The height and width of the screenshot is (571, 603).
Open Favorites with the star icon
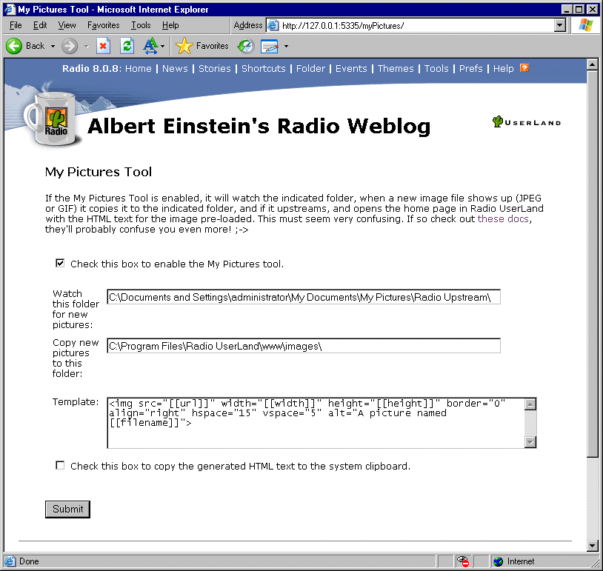coord(184,46)
